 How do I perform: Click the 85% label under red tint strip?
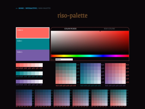[x=22, y=68]
